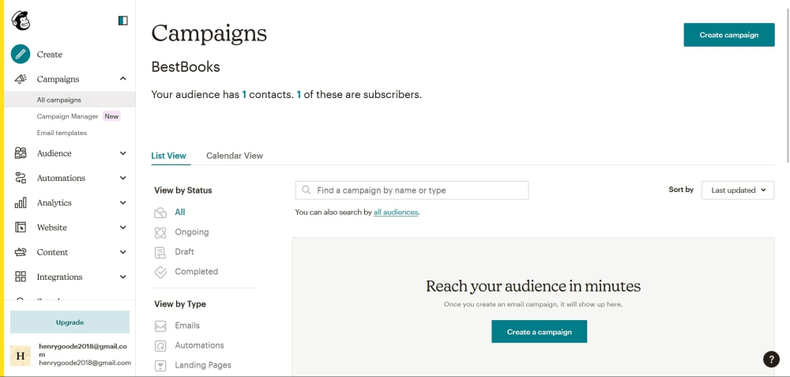Click the Content icon in the sidebar
The image size is (790, 377).
click(21, 252)
